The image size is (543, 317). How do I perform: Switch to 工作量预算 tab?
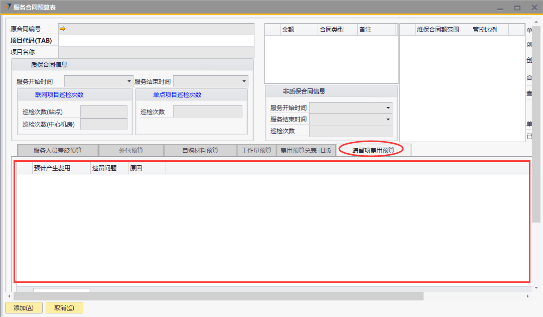[256, 150]
